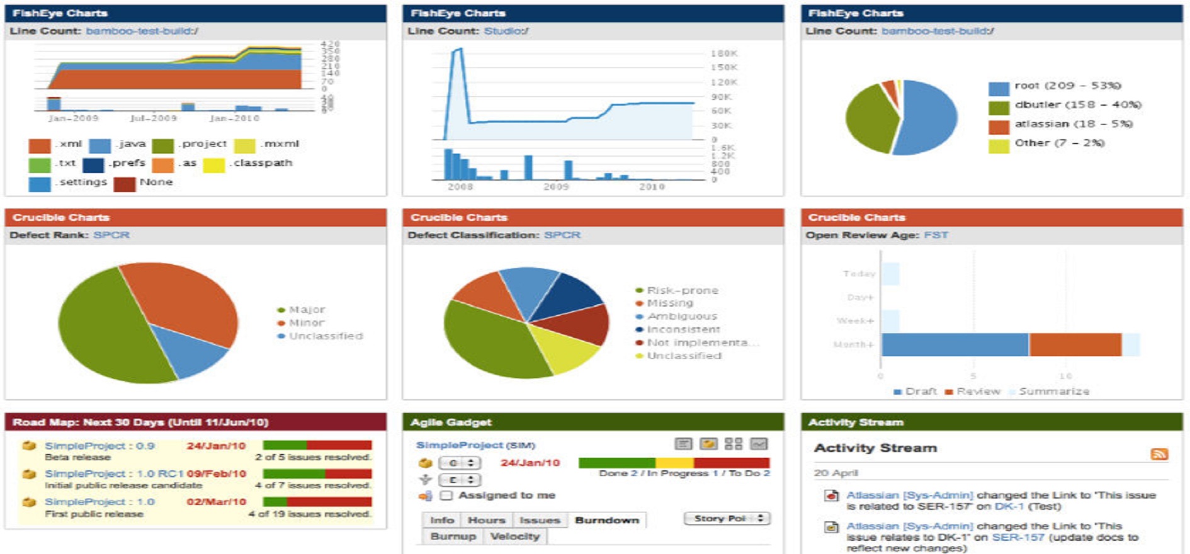The image size is (1190, 554).
Task: Open the SimpleProject : 1.0 RC1 link
Action: pyautogui.click(x=114, y=474)
